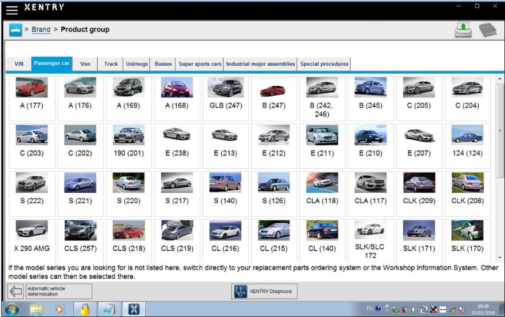Select the B (247) model
The height and width of the screenshot is (317, 505).
coord(274,98)
